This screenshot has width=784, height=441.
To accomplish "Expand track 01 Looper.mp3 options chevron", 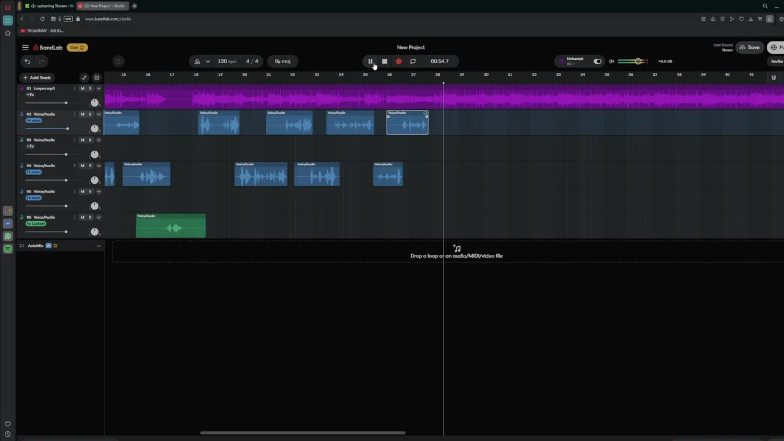I will point(99,88).
